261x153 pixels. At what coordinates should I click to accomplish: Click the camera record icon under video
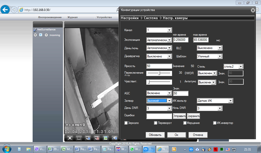point(115,138)
